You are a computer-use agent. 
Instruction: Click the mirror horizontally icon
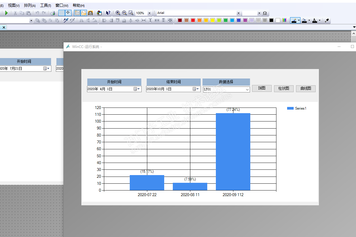(81, 20)
